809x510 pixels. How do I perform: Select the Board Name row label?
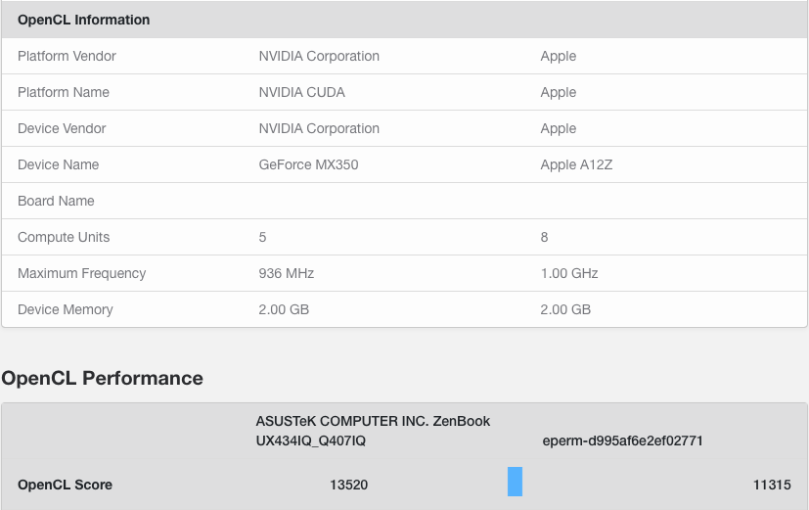[56, 201]
